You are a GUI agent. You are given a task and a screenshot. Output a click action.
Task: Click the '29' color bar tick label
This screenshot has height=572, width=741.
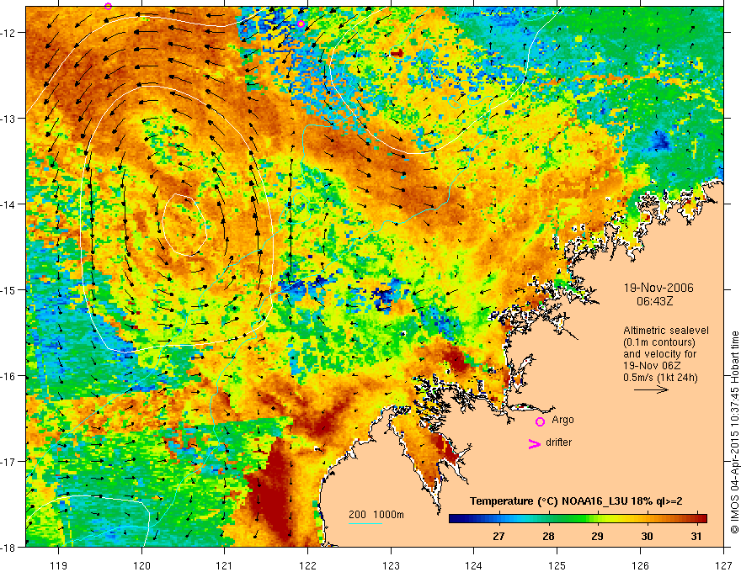coord(597,536)
